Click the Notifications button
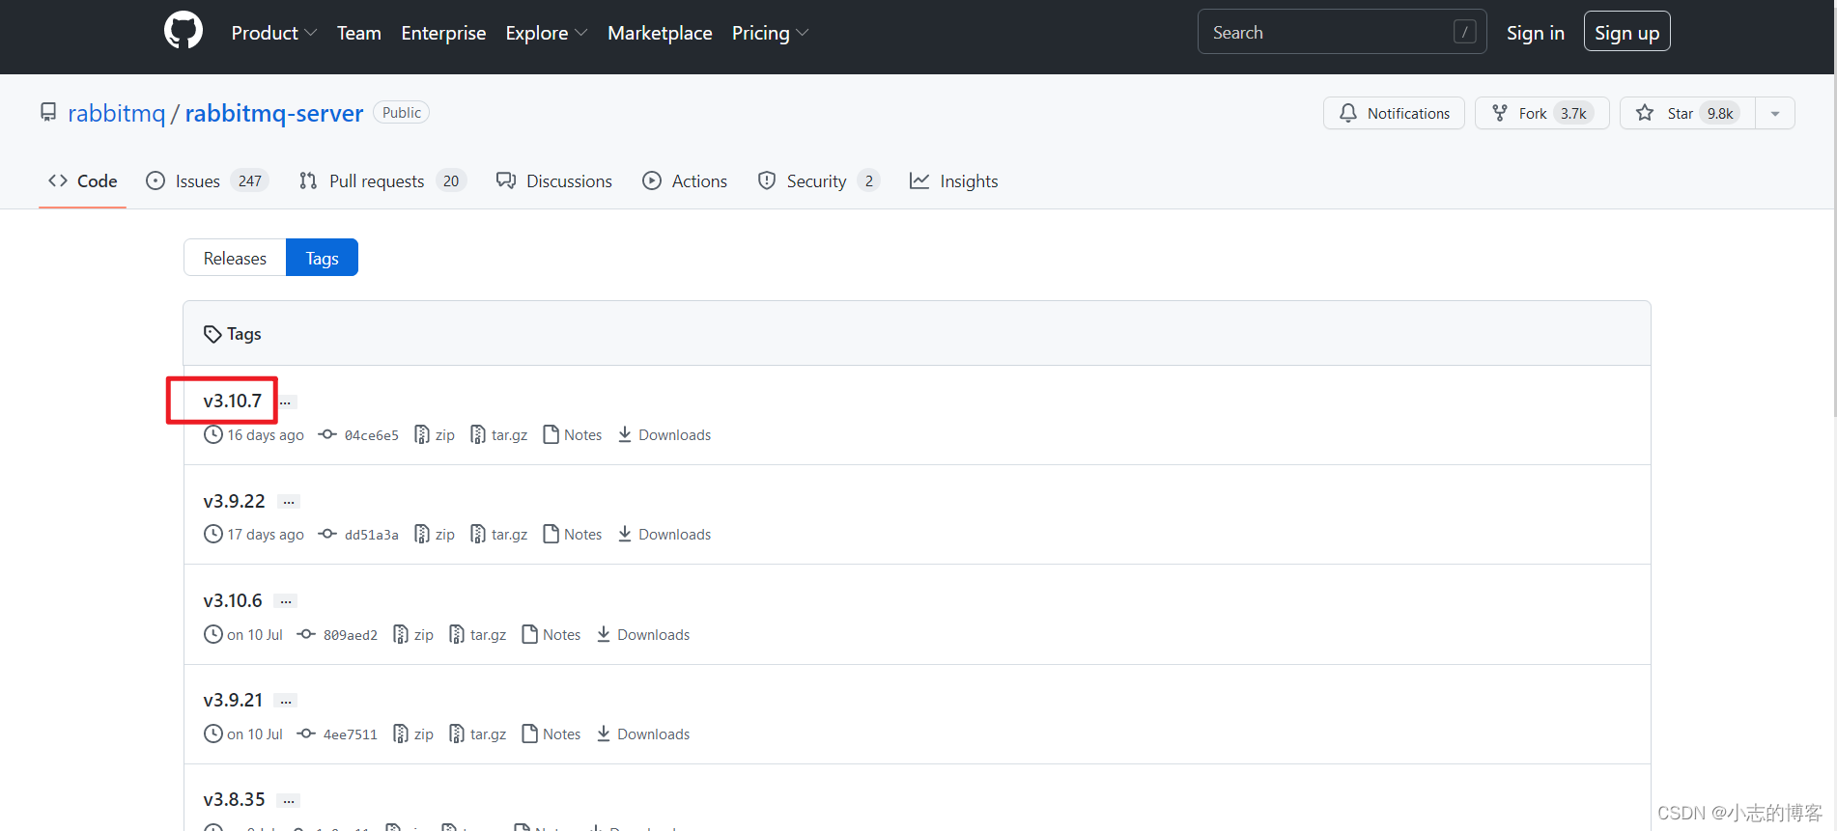 [1394, 113]
